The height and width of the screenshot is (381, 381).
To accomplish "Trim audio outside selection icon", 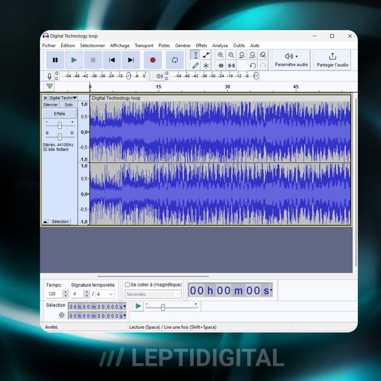I will [221, 65].
